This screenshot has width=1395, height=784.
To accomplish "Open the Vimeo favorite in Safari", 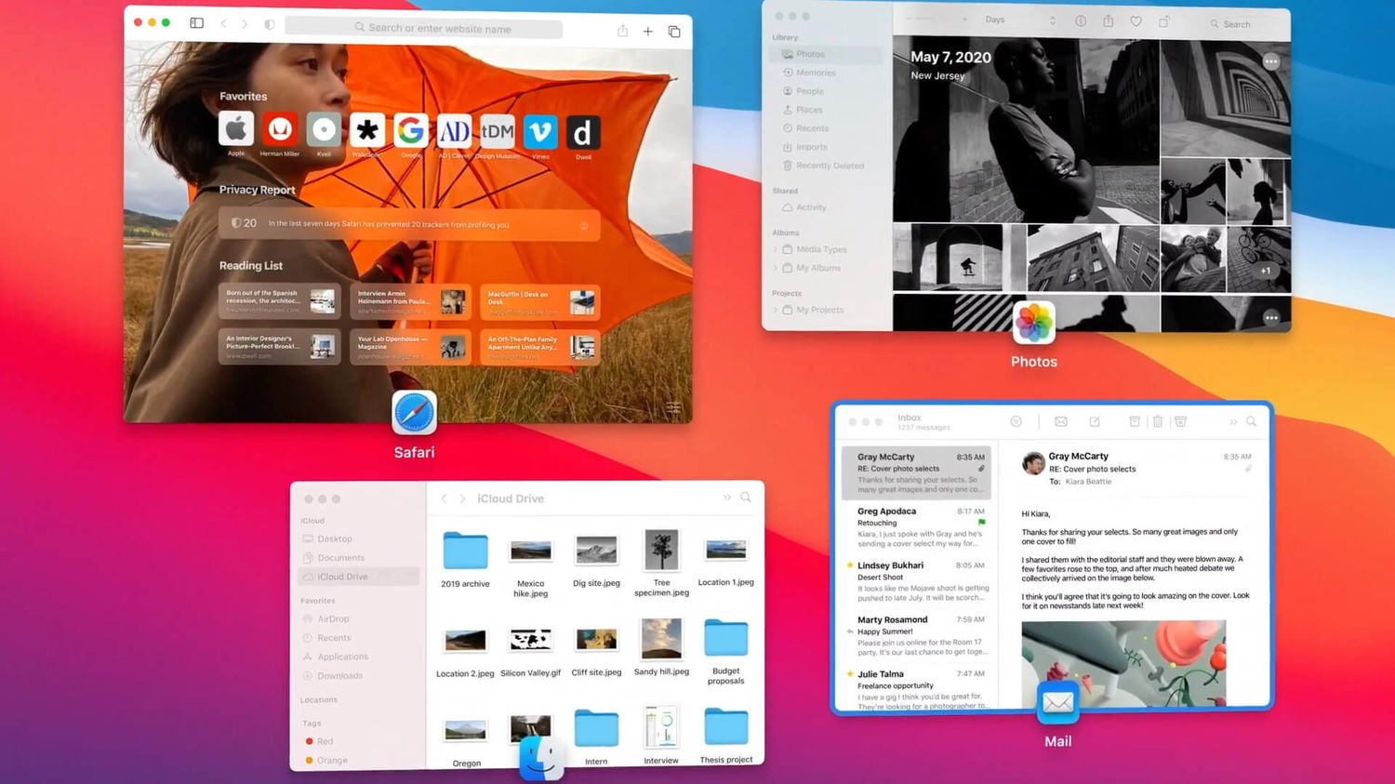I will [540, 132].
